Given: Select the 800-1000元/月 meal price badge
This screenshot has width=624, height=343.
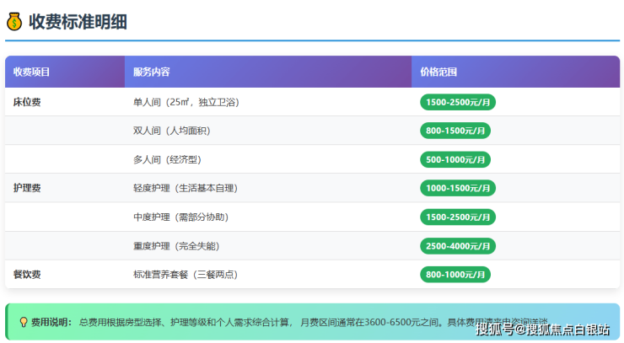Looking at the screenshot, I should click(x=455, y=275).
